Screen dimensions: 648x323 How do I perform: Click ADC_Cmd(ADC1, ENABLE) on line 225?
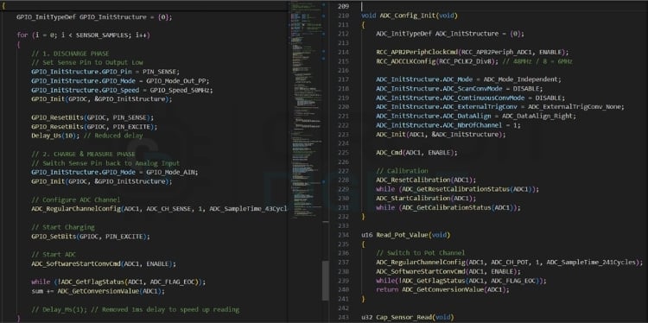pyautogui.click(x=416, y=152)
